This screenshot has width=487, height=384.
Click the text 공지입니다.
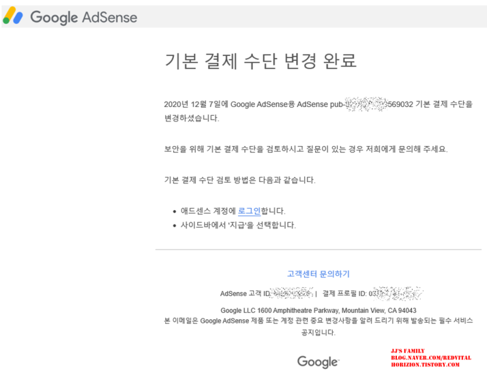click(x=318, y=332)
